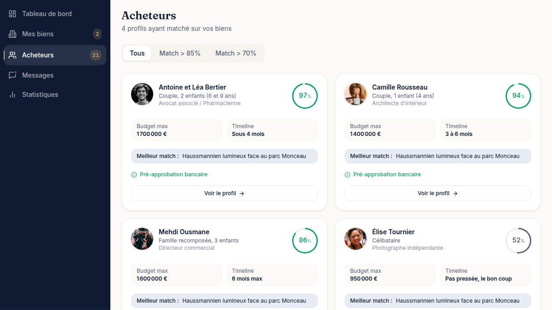Click timeline value 3 à 6 mois
Viewport: 552px width, 310px height.
tap(459, 134)
